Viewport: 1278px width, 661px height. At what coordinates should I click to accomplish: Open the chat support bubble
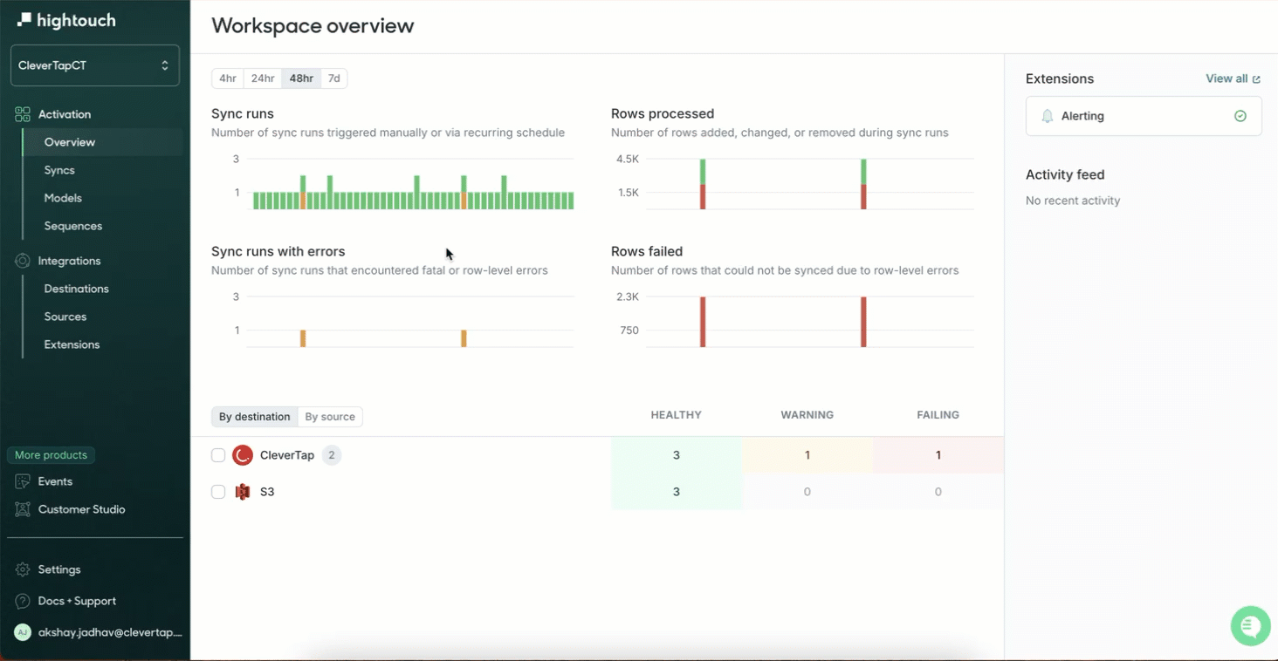1250,626
